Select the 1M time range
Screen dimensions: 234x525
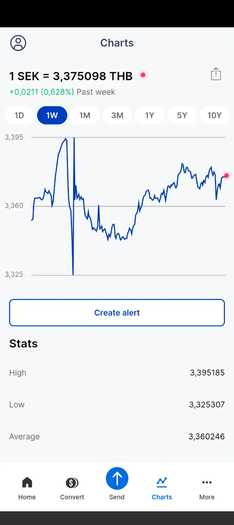coord(84,115)
